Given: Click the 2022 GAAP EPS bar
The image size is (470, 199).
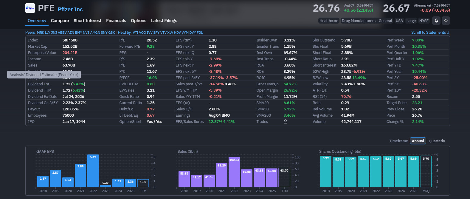Looking at the screenshot, I should tap(93, 171).
